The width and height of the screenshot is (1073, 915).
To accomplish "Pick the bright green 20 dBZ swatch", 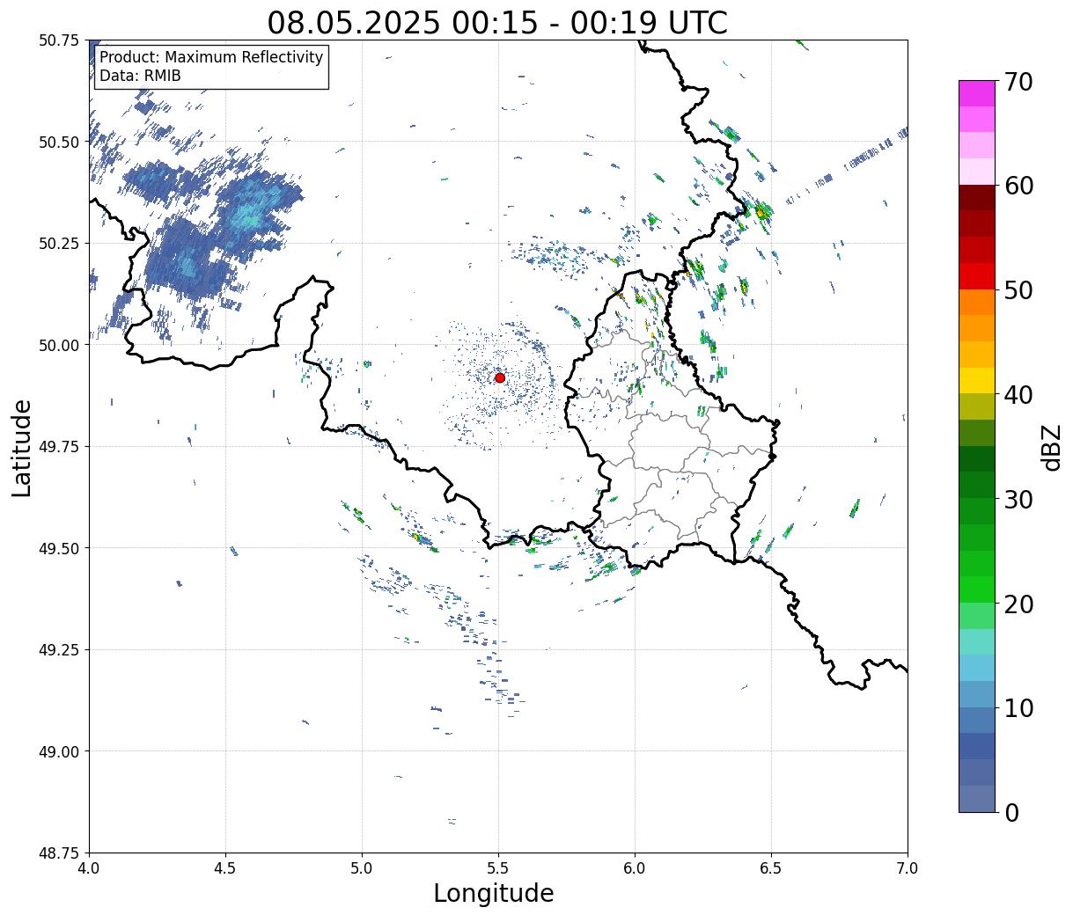I will [977, 589].
